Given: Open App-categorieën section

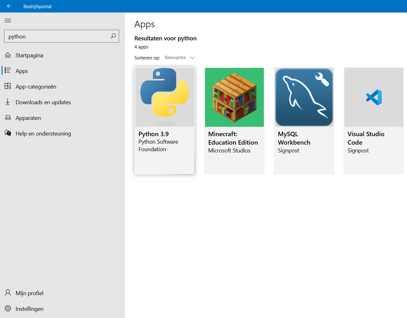Looking at the screenshot, I should (36, 87).
